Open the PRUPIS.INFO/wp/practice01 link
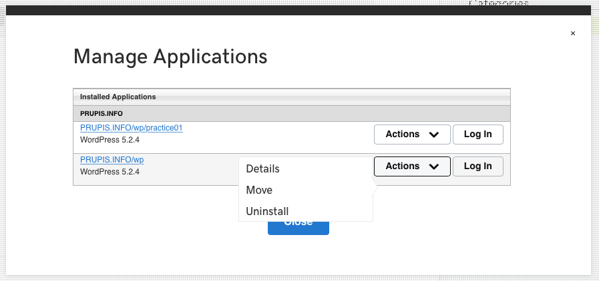This screenshot has height=281, width=599. [x=131, y=128]
